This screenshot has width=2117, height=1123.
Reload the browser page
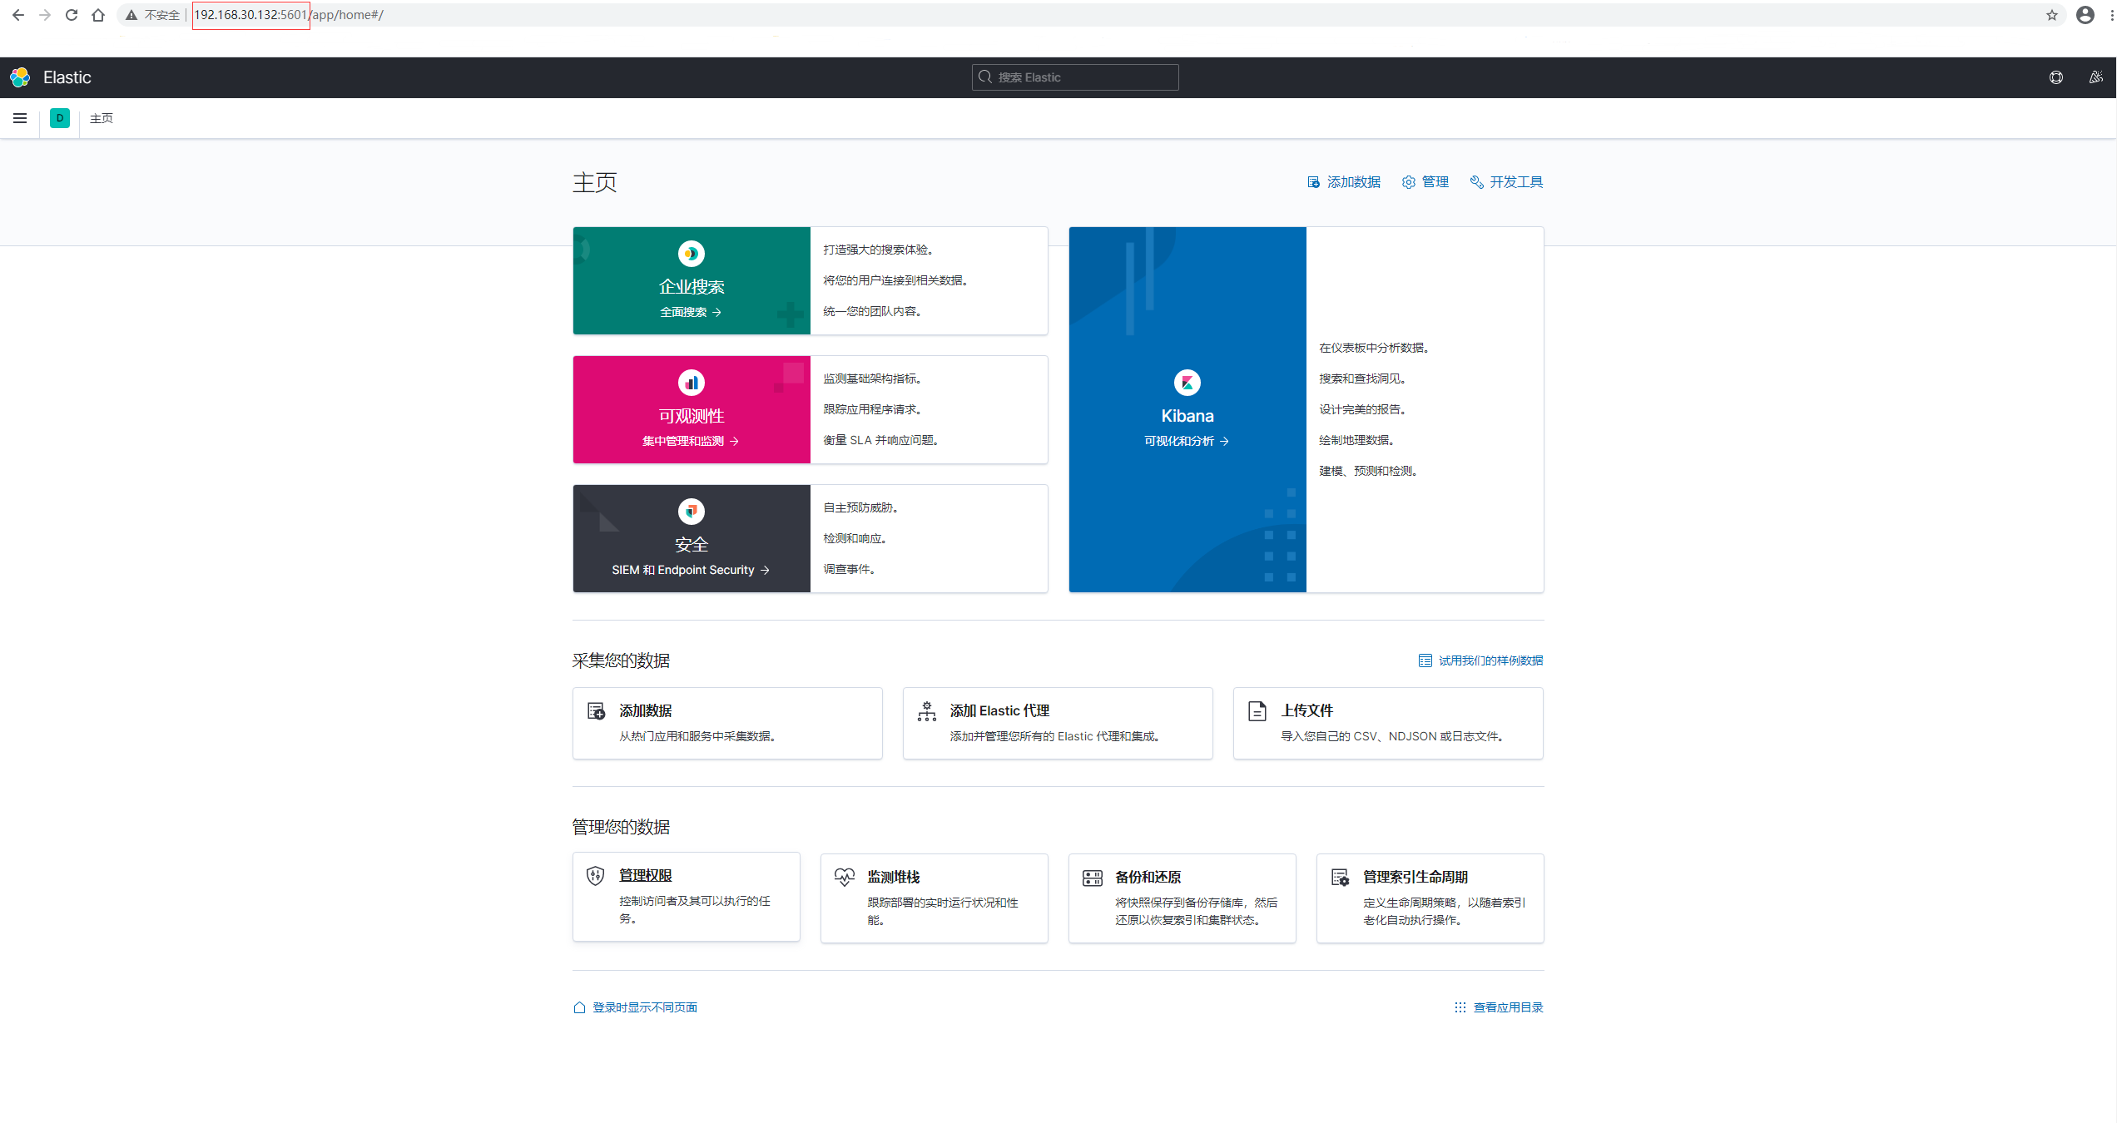point(72,15)
